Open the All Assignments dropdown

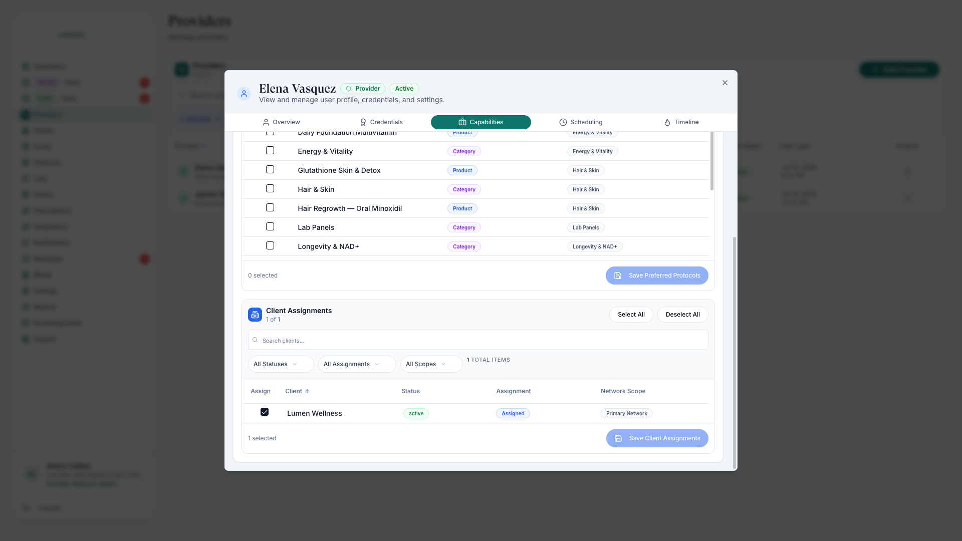tap(357, 364)
